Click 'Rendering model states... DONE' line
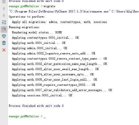Image resolution: width=139 pixels, height=125 pixels. coord(37,33)
